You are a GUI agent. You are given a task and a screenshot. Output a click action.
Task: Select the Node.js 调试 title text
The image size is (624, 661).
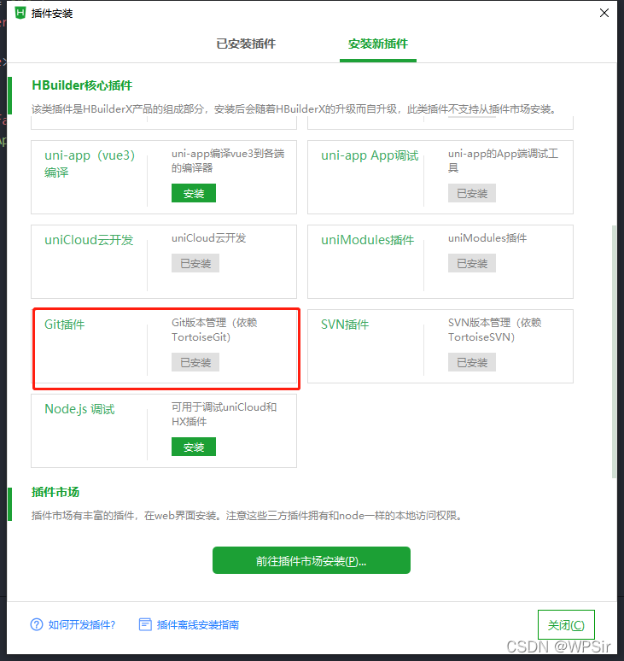point(79,409)
